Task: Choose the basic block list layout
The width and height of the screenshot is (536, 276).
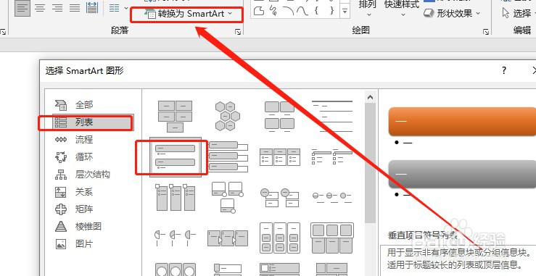Action: (x=175, y=116)
